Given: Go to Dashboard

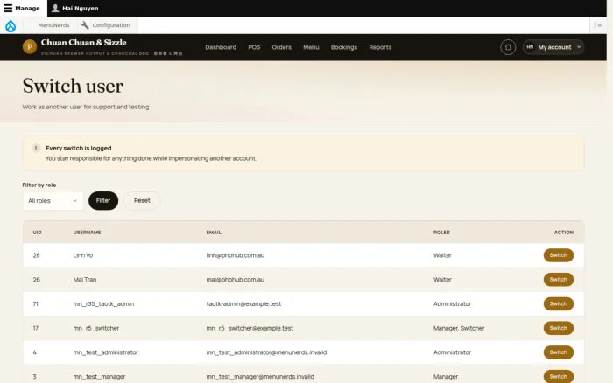Looking at the screenshot, I should tap(221, 47).
